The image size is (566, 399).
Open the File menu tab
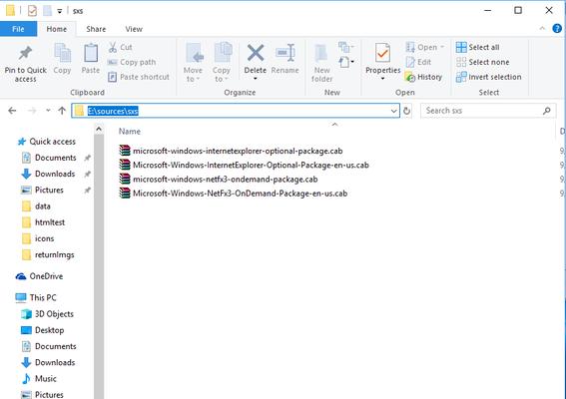pyautogui.click(x=18, y=29)
